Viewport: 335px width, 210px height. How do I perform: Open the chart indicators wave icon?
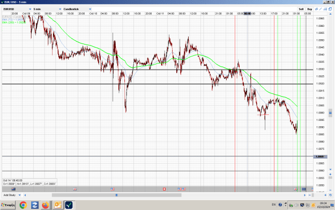click(317, 9)
